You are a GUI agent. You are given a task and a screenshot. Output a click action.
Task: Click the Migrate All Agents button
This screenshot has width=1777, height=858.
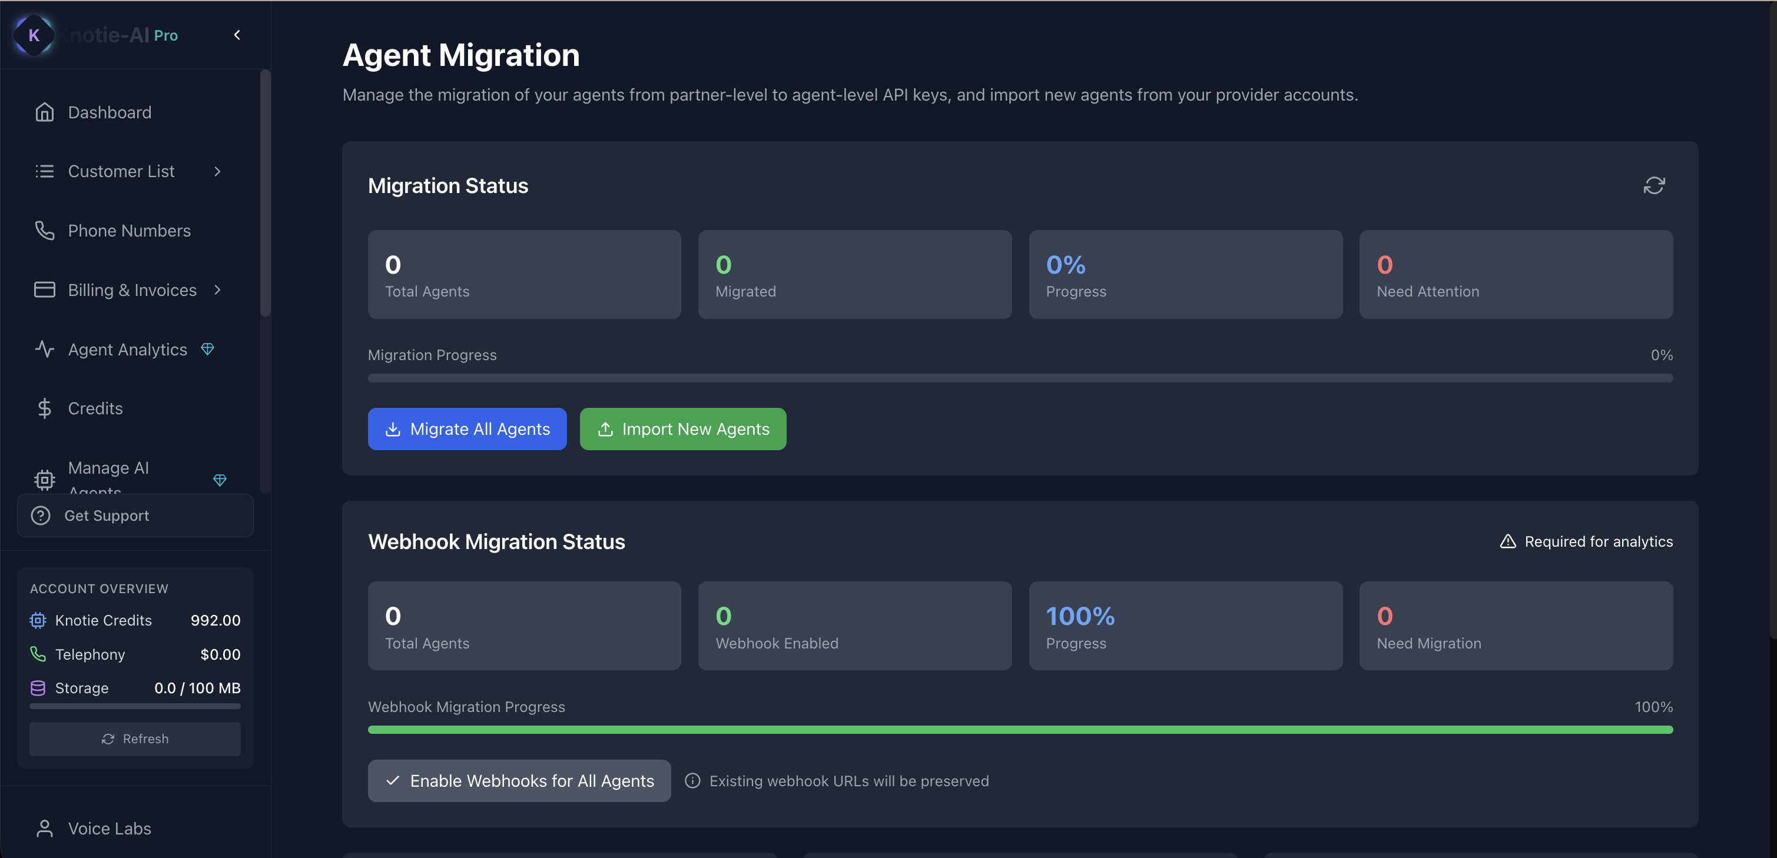coord(467,429)
